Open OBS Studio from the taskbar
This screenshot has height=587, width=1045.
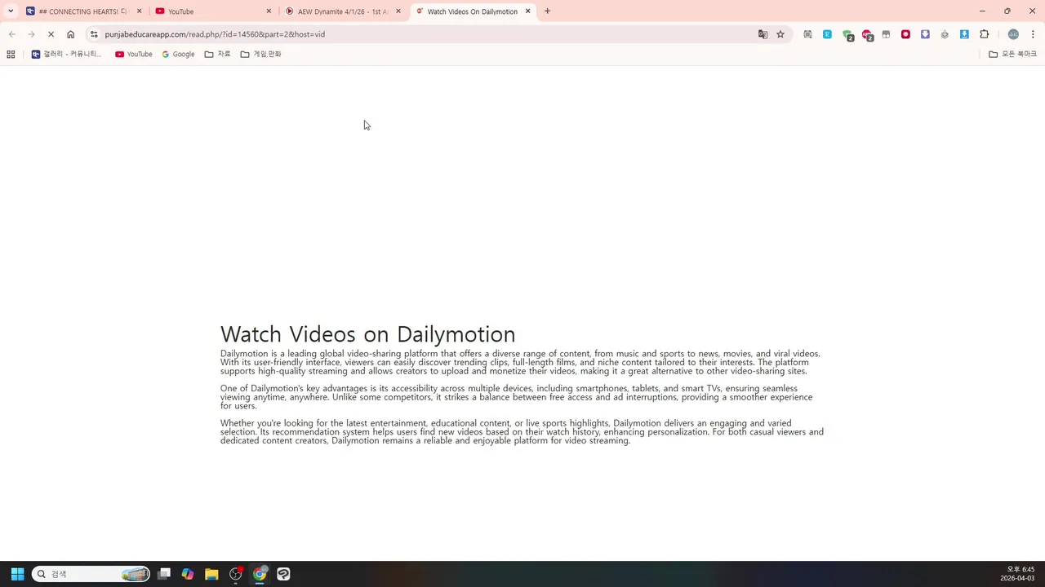(x=236, y=574)
